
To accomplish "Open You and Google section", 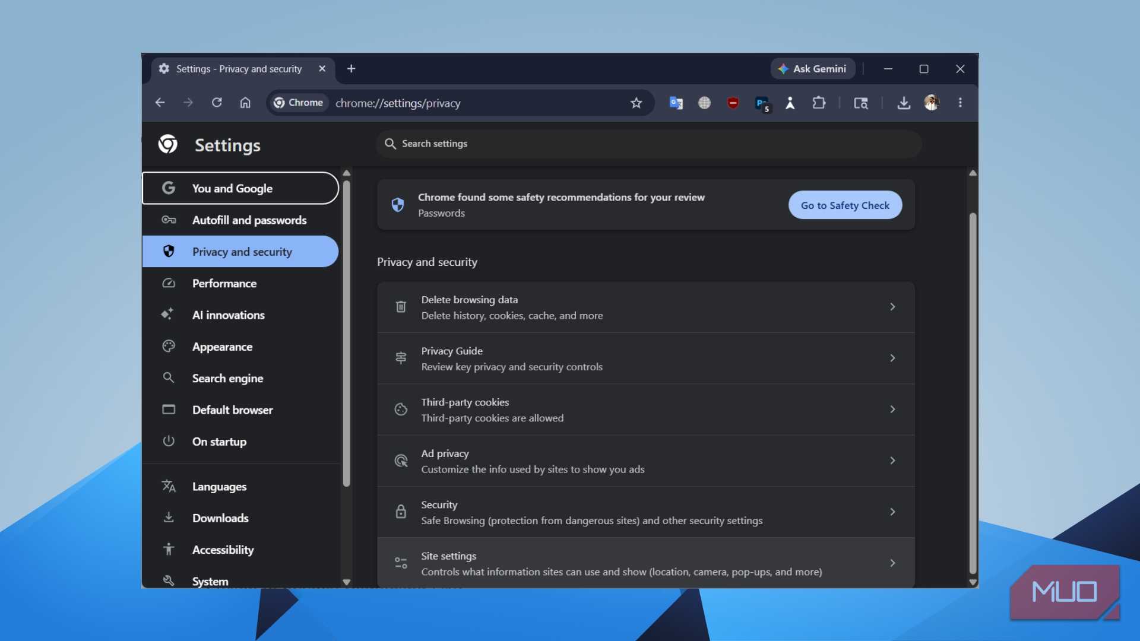I will point(240,188).
